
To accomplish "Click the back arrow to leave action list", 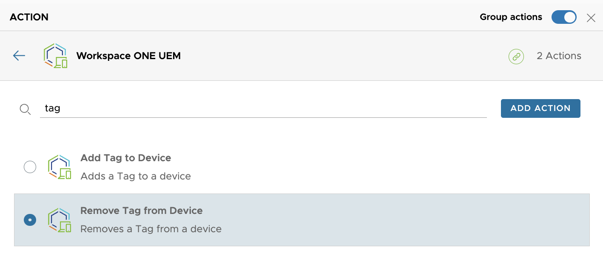I will point(19,56).
